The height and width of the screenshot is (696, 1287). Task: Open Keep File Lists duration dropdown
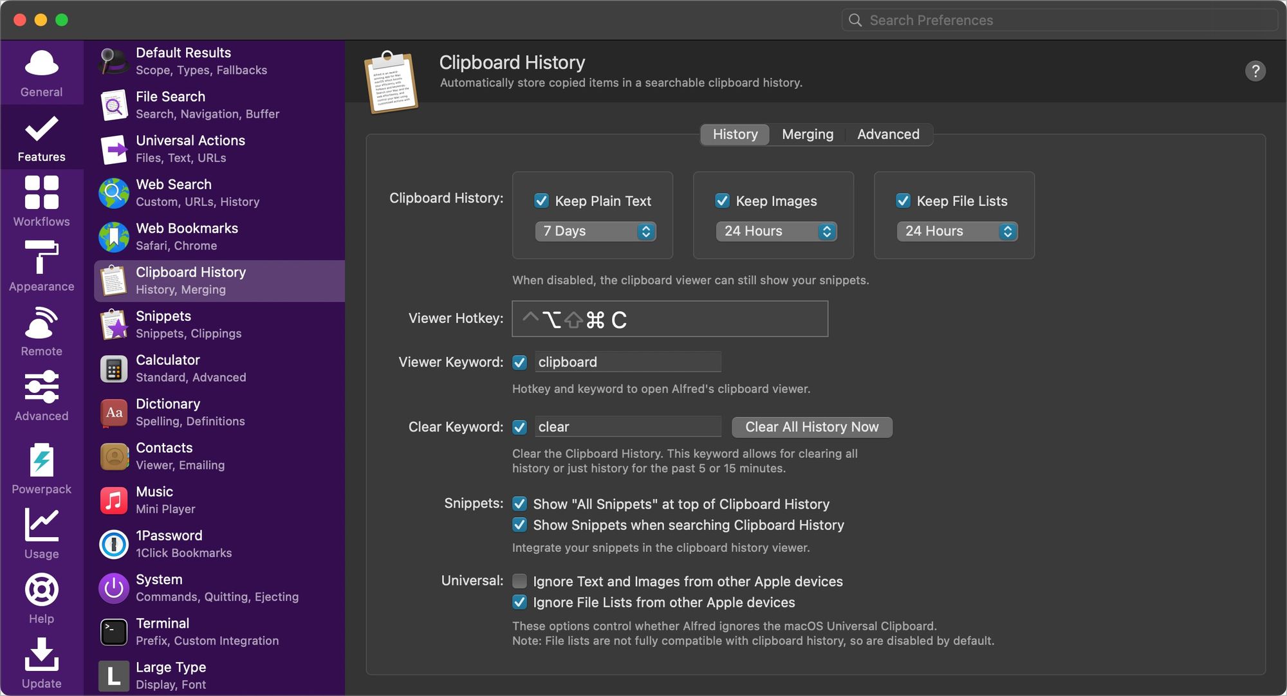coord(957,231)
